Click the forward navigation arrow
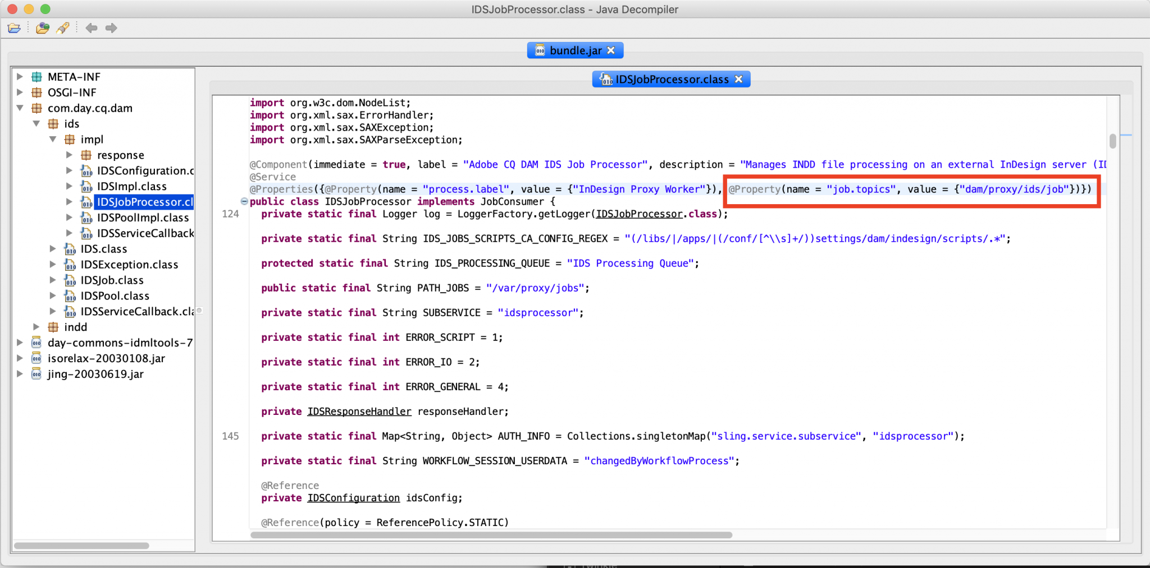Screen dimensions: 1150x568 (111, 27)
